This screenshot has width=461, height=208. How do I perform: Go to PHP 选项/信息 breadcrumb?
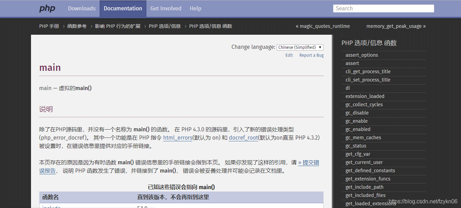pyautogui.click(x=165, y=26)
